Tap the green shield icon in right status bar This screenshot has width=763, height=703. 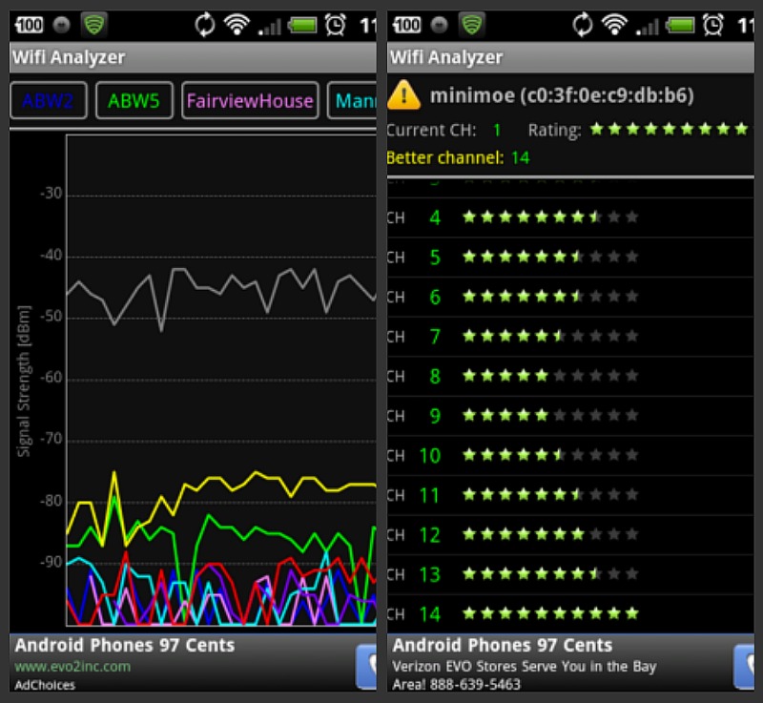click(x=471, y=25)
